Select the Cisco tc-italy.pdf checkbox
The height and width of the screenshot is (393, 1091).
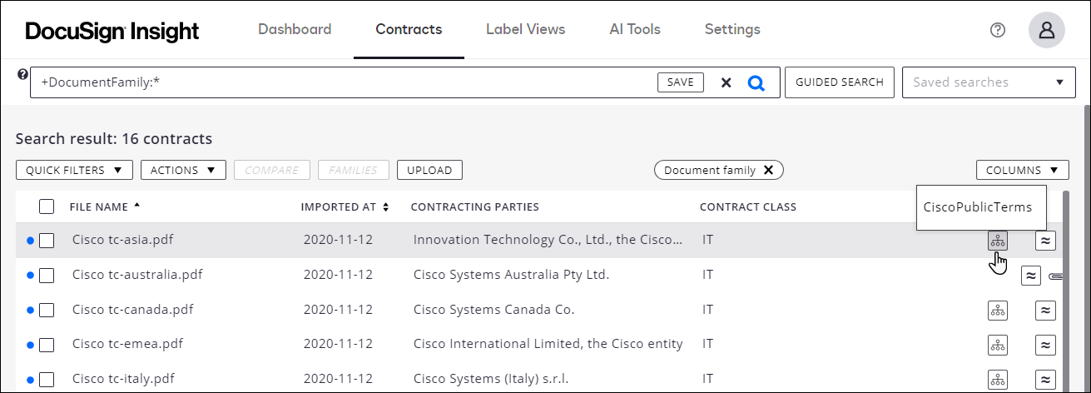(47, 380)
